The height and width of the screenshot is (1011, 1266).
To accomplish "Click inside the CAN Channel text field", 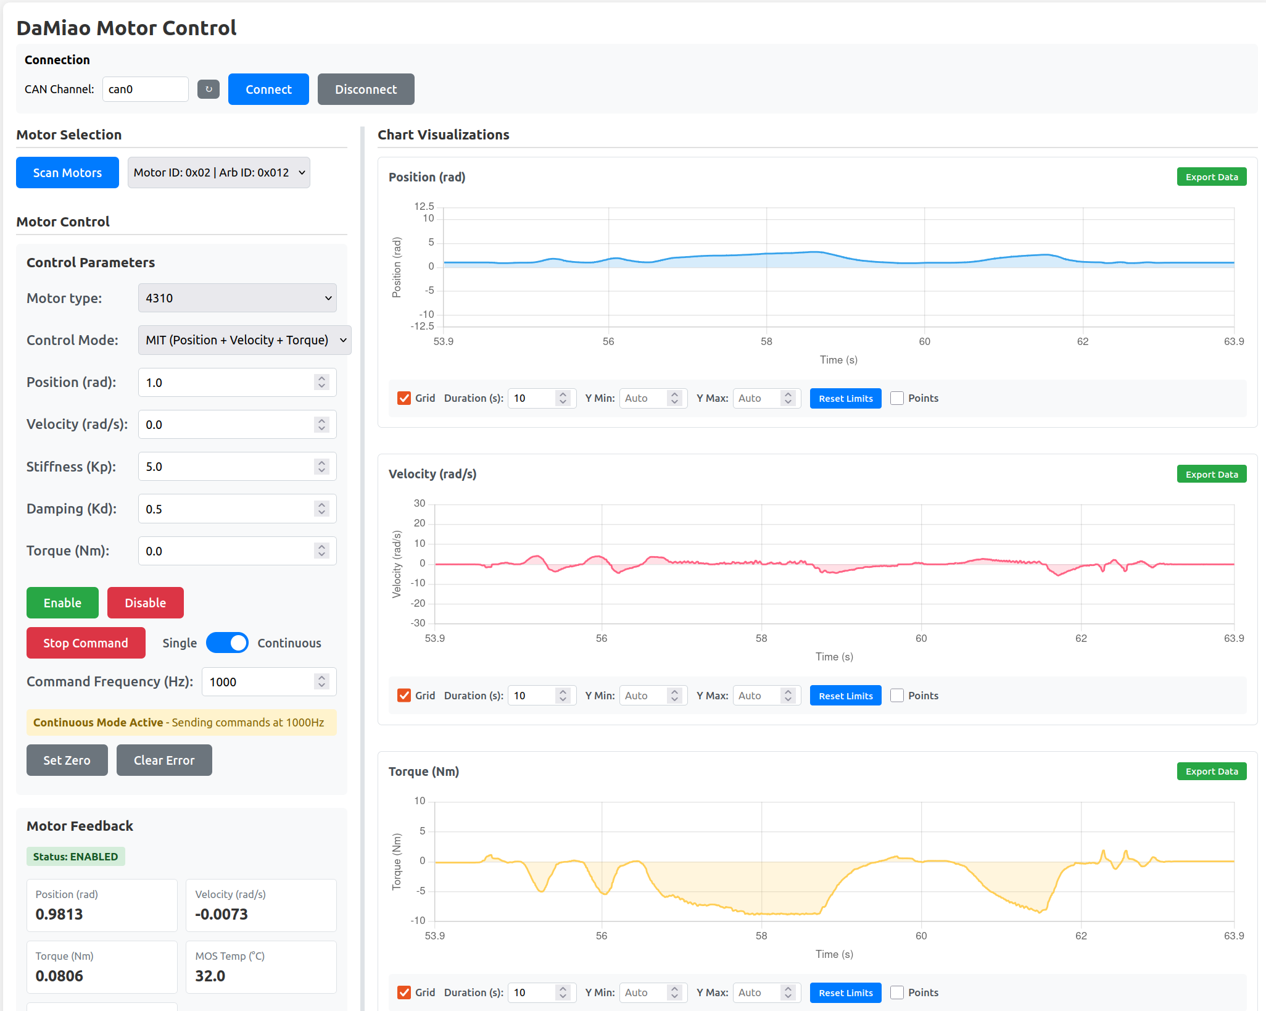I will (x=146, y=89).
